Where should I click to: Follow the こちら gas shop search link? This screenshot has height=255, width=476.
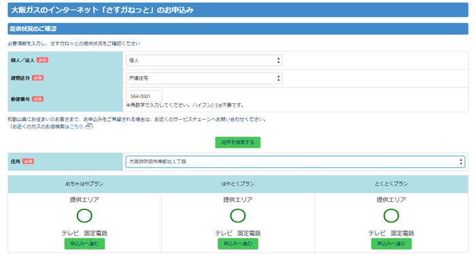pos(76,126)
